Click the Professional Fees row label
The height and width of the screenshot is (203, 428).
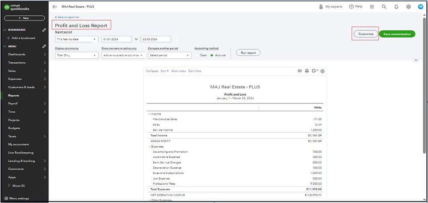(164, 184)
